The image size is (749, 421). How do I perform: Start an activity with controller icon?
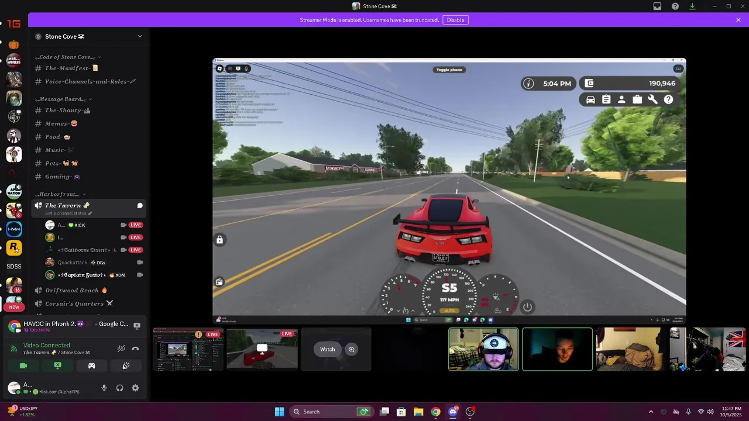coord(91,365)
